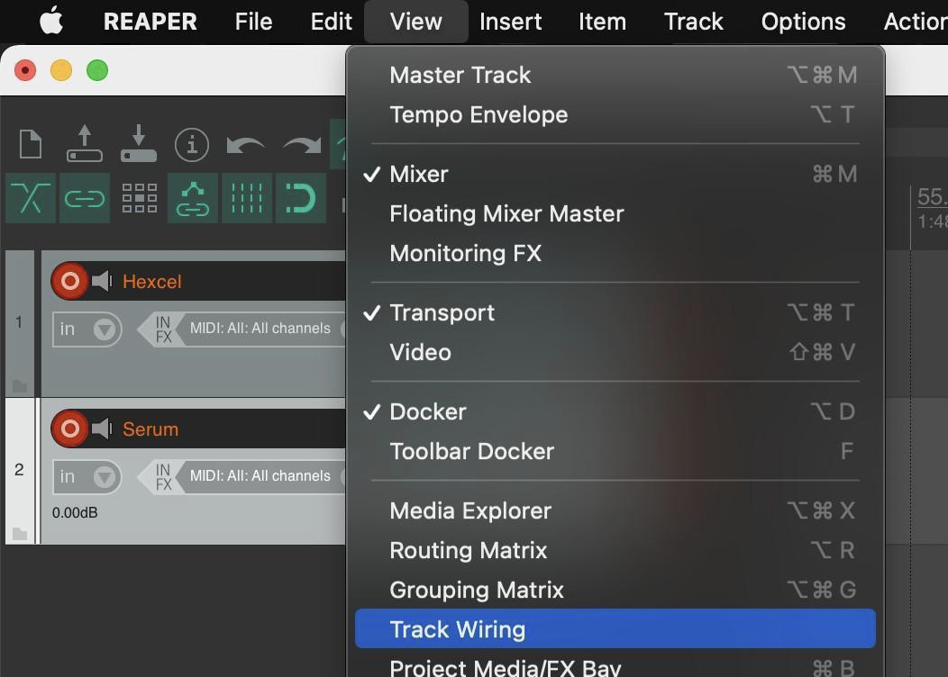Click the Save Project toolbar icon
The image size is (948, 677).
(139, 144)
